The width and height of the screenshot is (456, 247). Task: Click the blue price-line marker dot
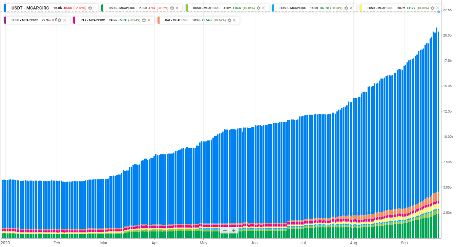pyautogui.click(x=439, y=12)
